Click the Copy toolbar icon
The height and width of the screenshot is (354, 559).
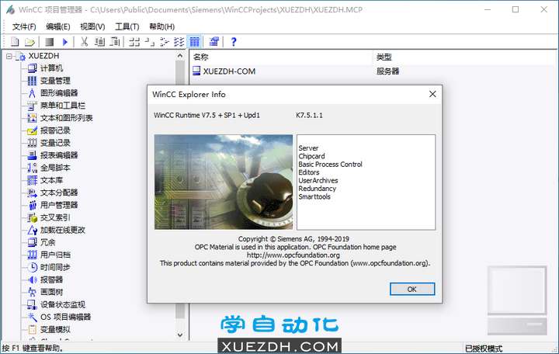pyautogui.click(x=99, y=42)
